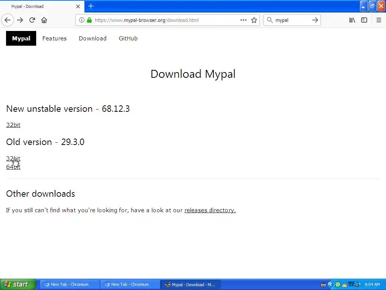Viewport: 386px width, 290px height.
Task: Click into the search field containing mypal
Action: tap(292, 20)
